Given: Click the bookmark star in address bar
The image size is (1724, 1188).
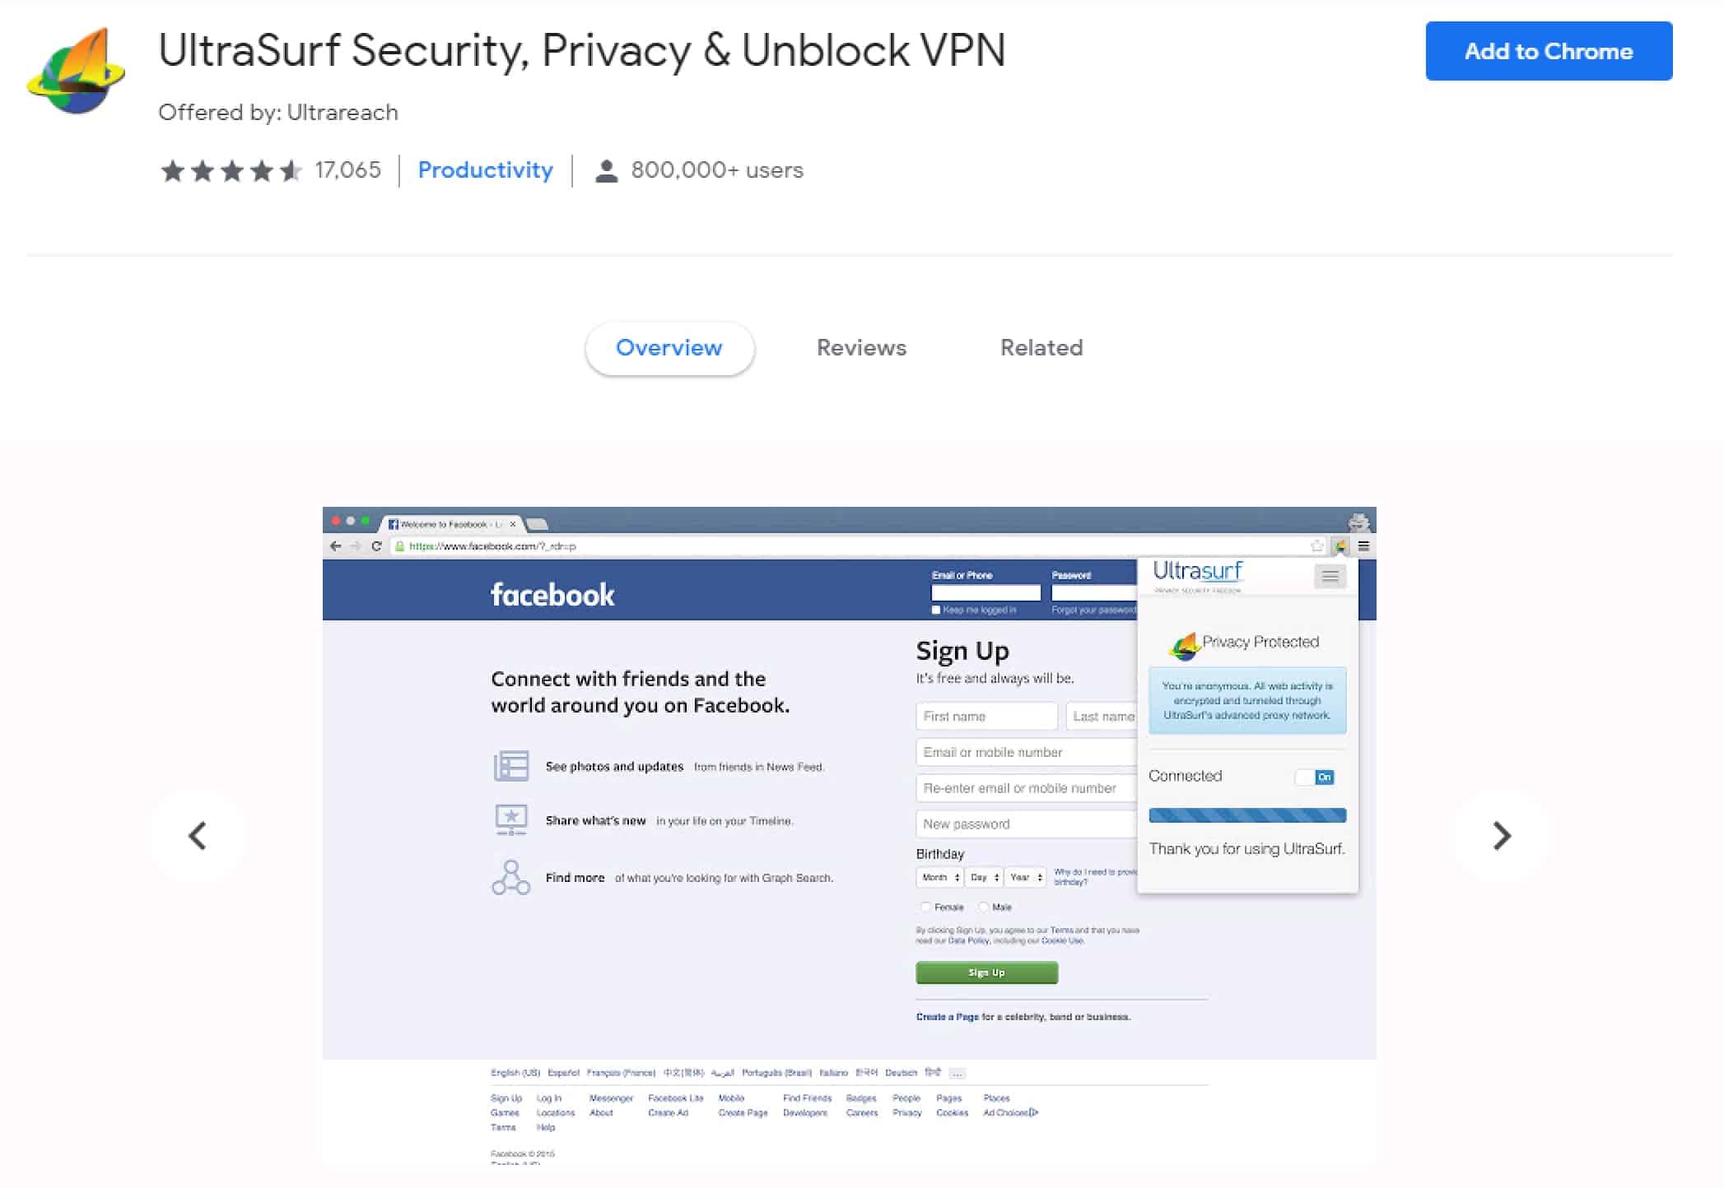Looking at the screenshot, I should (x=1316, y=545).
